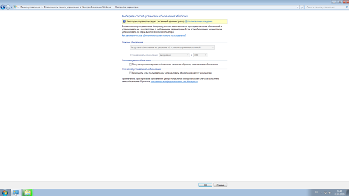The image size is (349, 196).
Task: Open the Explorer folder taskbar icon
Action: (27, 193)
